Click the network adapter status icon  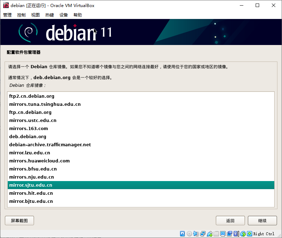[x=203, y=233]
